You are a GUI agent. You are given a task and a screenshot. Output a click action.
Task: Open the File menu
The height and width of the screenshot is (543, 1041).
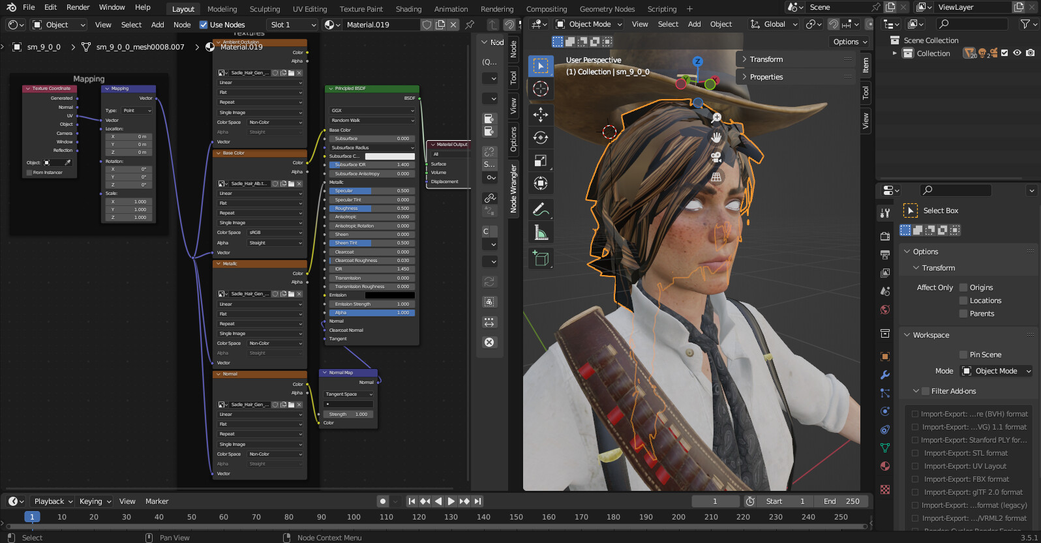coord(29,7)
